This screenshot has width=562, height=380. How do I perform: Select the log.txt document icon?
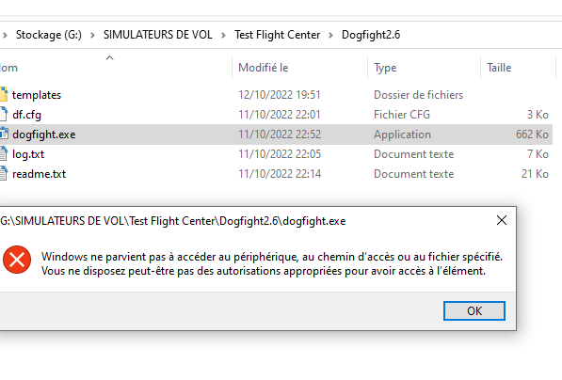pyautogui.click(x=4, y=154)
